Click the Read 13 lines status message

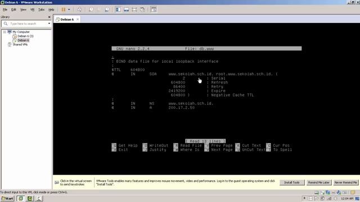point(205,141)
